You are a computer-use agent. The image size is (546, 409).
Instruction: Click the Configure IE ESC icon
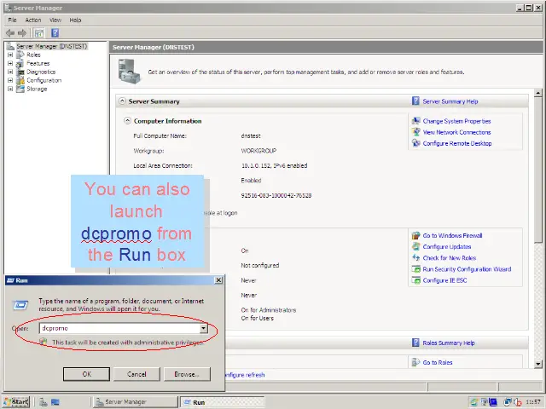pyautogui.click(x=415, y=280)
